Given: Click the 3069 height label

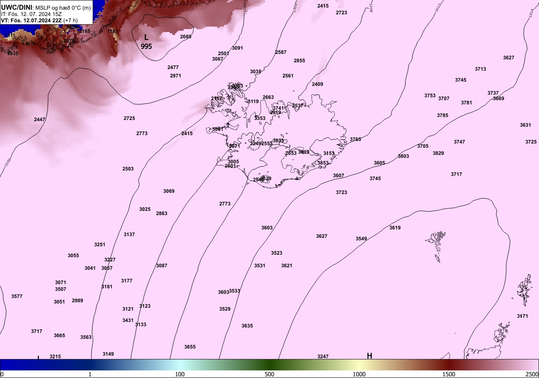Looking at the screenshot, I should pos(169,191).
